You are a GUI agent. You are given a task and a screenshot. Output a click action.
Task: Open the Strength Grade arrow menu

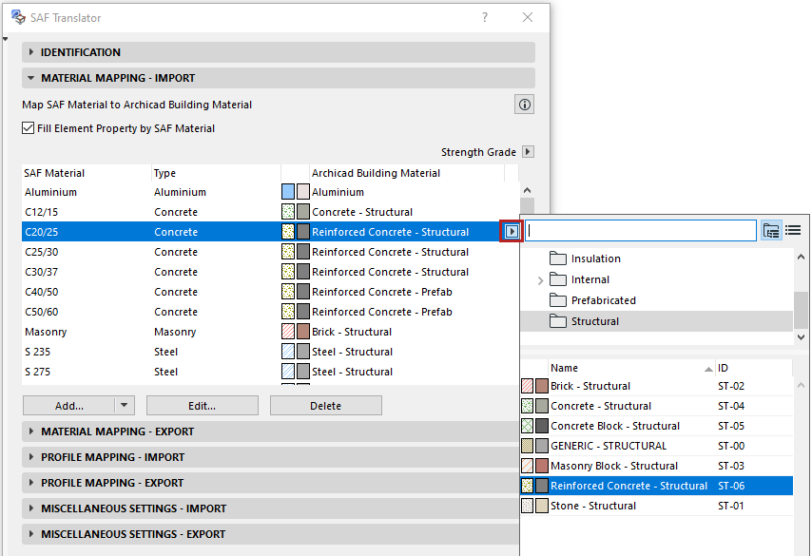pyautogui.click(x=528, y=152)
